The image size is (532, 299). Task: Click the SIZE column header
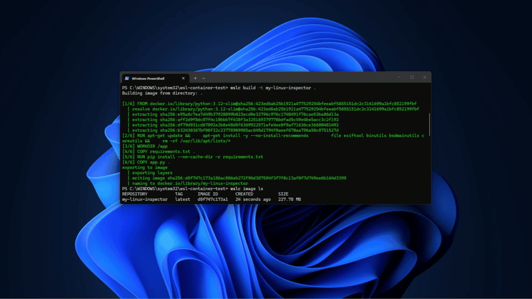pyautogui.click(x=283, y=194)
